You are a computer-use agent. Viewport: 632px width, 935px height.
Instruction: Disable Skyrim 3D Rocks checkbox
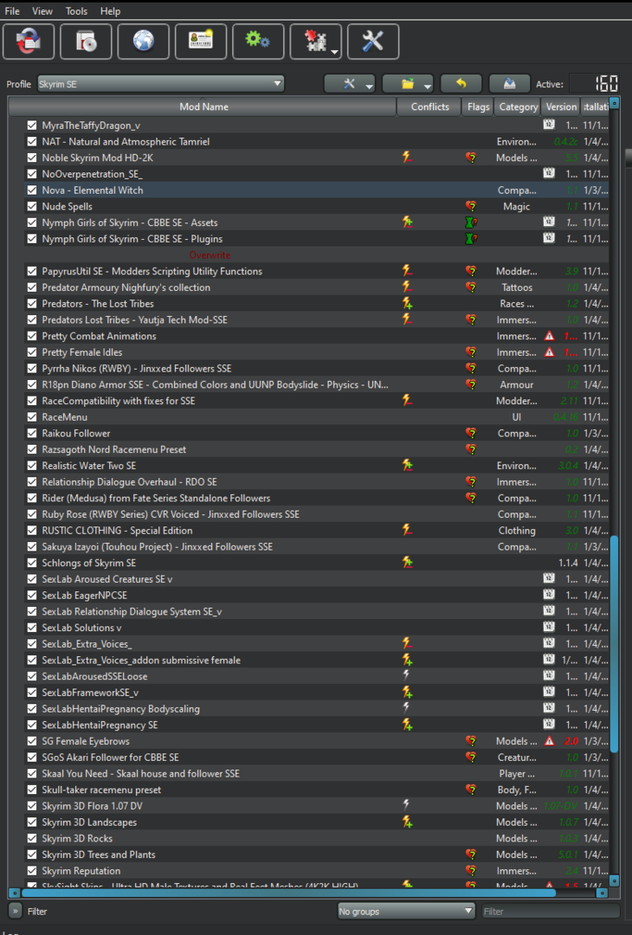tap(32, 838)
